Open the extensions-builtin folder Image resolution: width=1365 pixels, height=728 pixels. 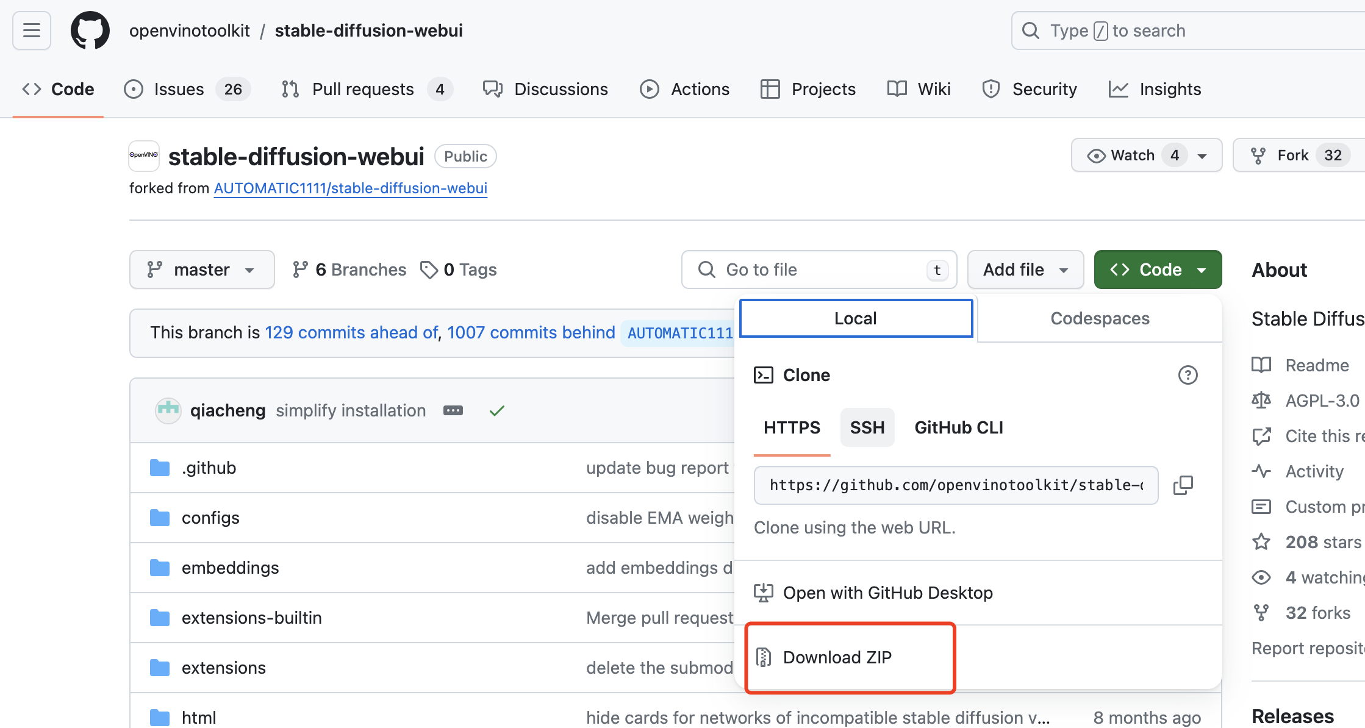coord(251,618)
